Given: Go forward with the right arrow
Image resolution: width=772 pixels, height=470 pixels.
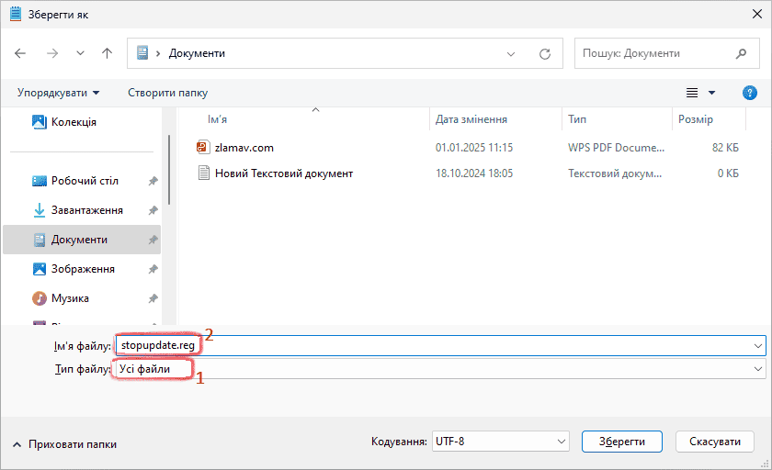Looking at the screenshot, I should tap(52, 53).
